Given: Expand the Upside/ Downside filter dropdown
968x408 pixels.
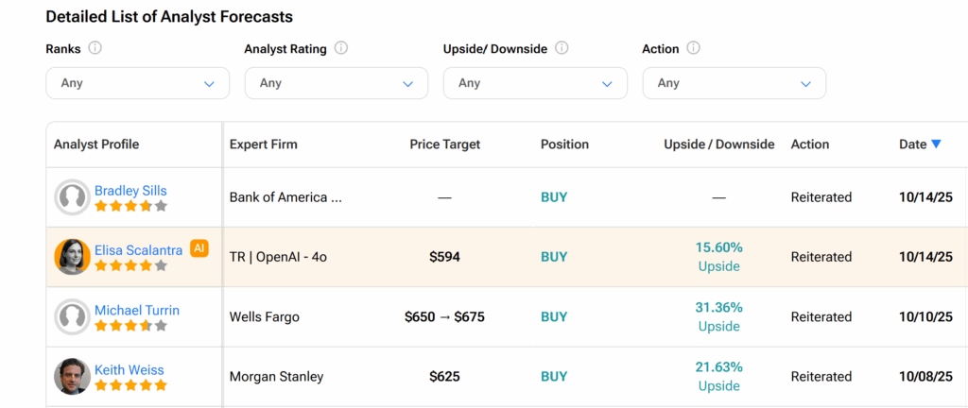Looking at the screenshot, I should click(535, 83).
